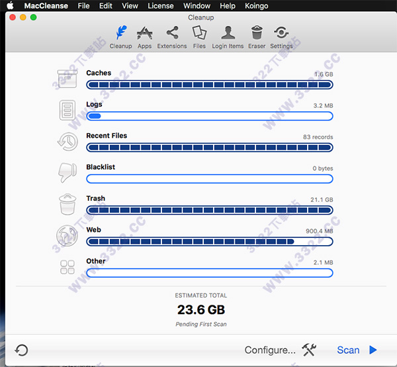Viewport: 397px width, 367px height.
Task: Click the Web globe icon
Action: (x=67, y=236)
